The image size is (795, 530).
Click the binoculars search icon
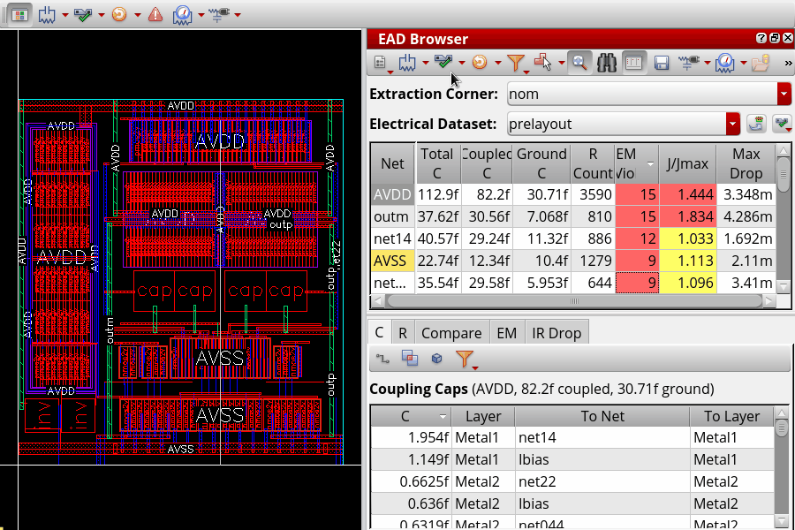coord(606,63)
